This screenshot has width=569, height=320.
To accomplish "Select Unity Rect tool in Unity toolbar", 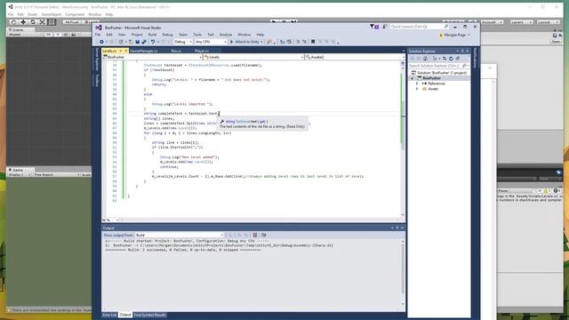I will 52,22.
